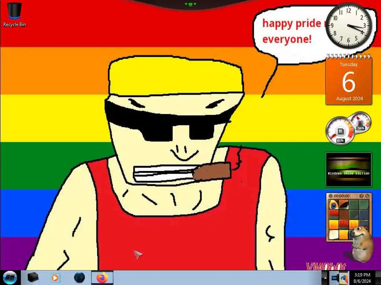Viewport: 381px width, 285px height.
Task: Click the memory gauge showing 36%
Action: 361,122
